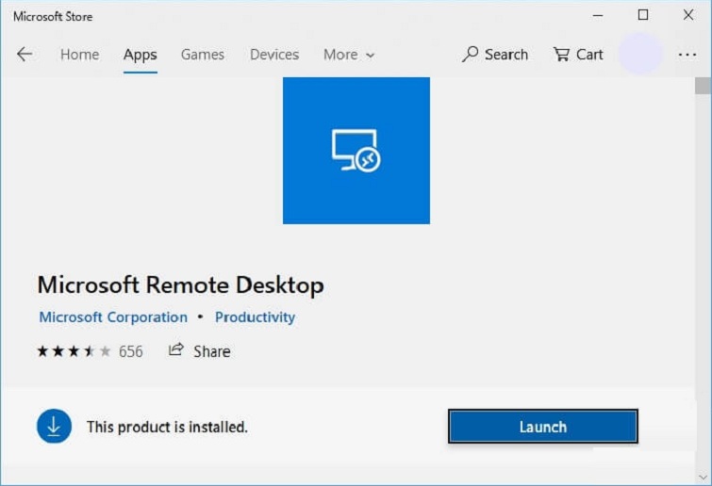Click 'This product is installed.' text

[x=167, y=427]
